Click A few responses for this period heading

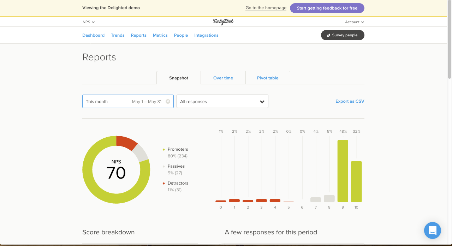(x=271, y=232)
